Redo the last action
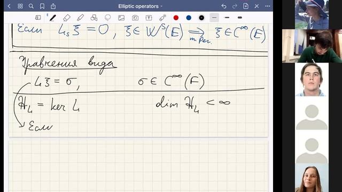The width and height of the screenshot is (342, 192). click(x=235, y=6)
